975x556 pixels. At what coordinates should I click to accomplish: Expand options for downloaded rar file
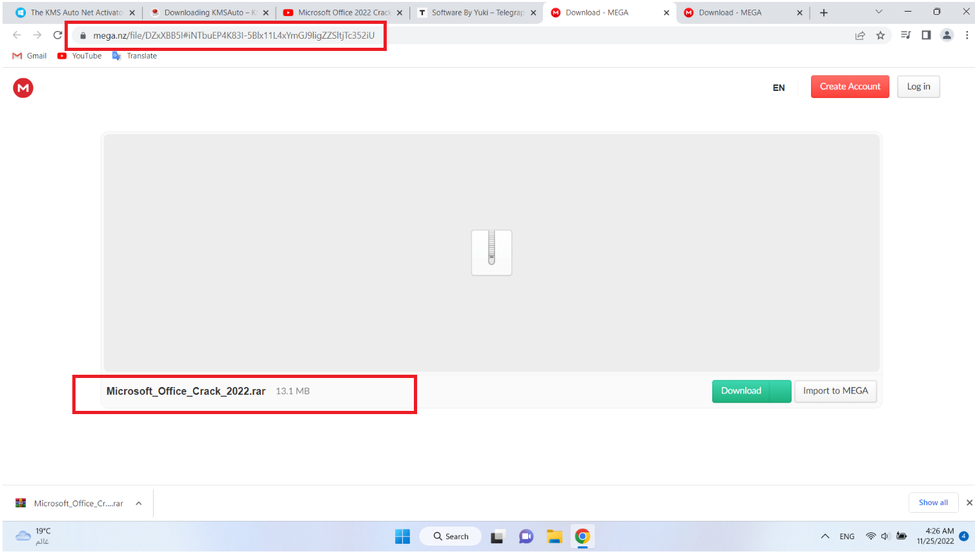139,504
